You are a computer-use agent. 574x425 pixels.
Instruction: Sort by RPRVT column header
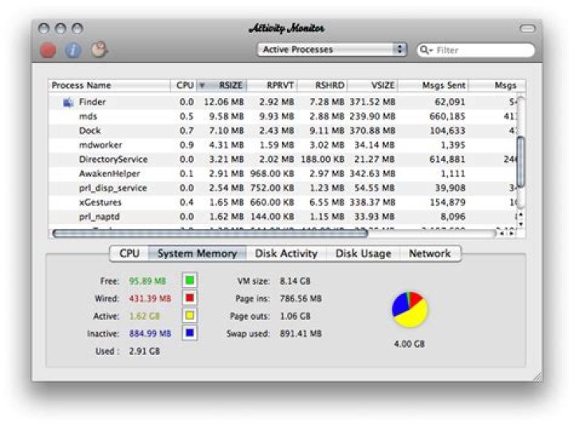click(x=273, y=85)
